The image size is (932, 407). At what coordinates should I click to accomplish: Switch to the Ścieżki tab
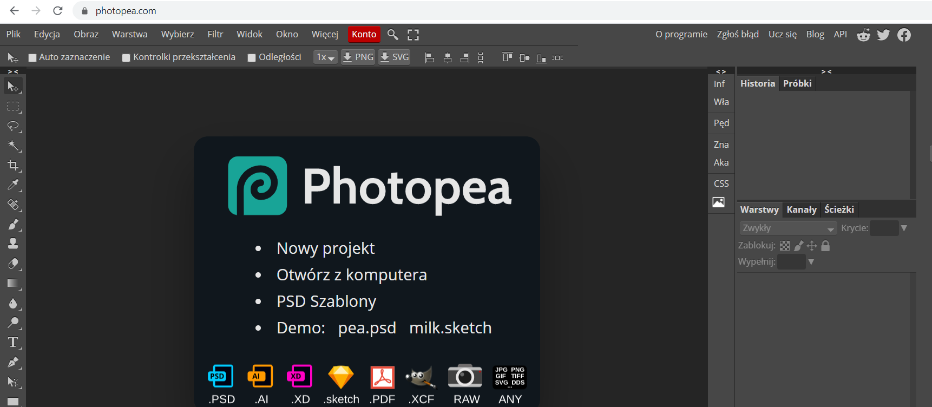click(839, 209)
